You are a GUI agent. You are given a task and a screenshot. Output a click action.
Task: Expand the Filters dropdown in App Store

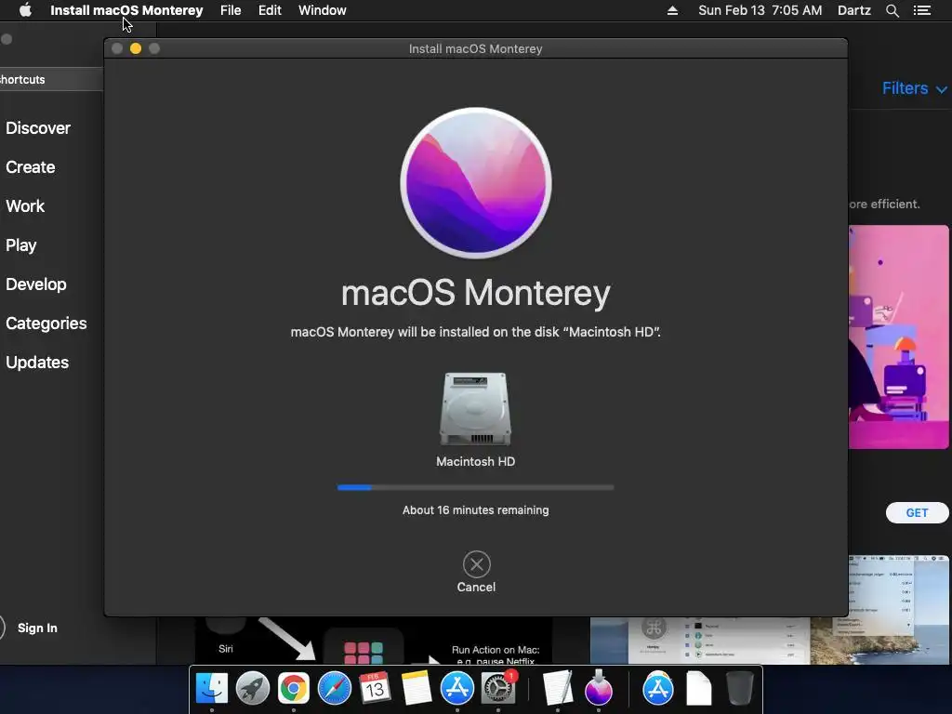click(915, 88)
